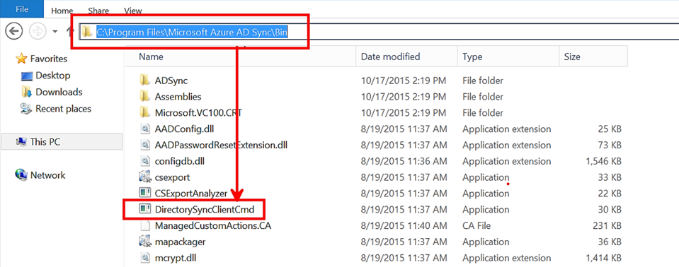Click the 8/19/2015 11:36 AM date cell
Image resolution: width=679 pixels, height=267 pixels.
(404, 161)
